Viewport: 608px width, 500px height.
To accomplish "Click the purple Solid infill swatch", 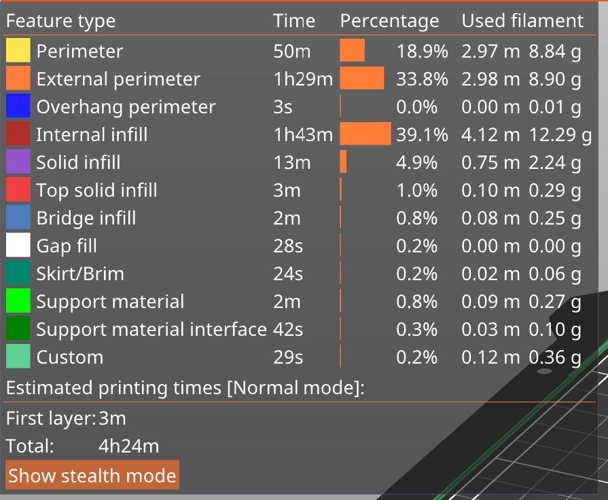I will point(18,161).
